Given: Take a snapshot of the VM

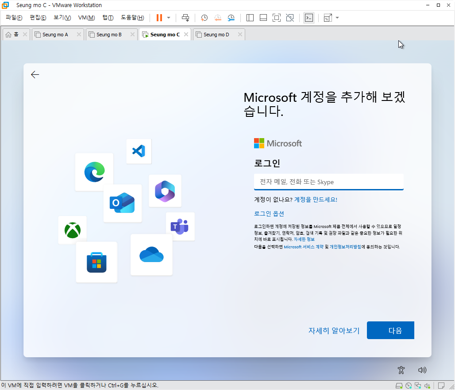Looking at the screenshot, I should 204,18.
